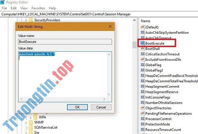This screenshot has width=198, height=134.
Task: Click HeapDeCommitTotalFreeThreshold value icon
Action: pyautogui.click(x=143, y=81)
